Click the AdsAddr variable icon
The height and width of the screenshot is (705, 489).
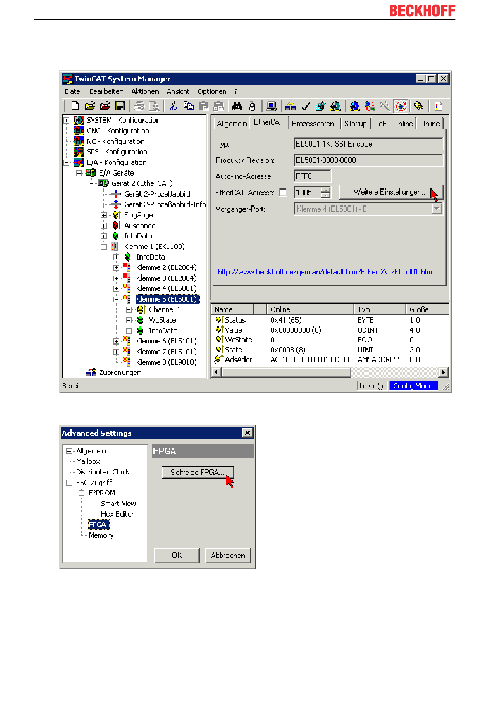pos(219,359)
